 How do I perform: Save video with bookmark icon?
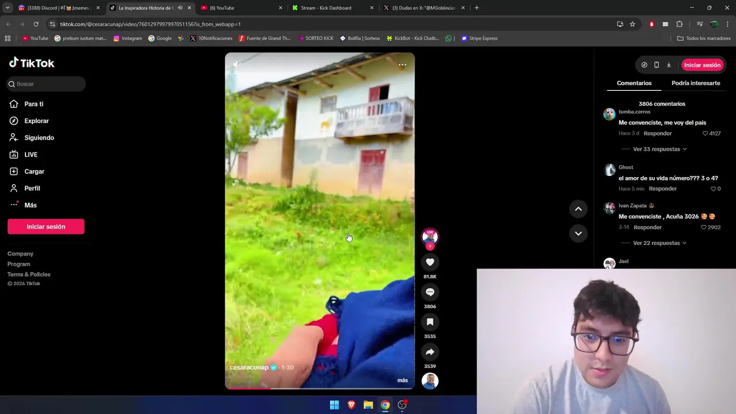430,322
